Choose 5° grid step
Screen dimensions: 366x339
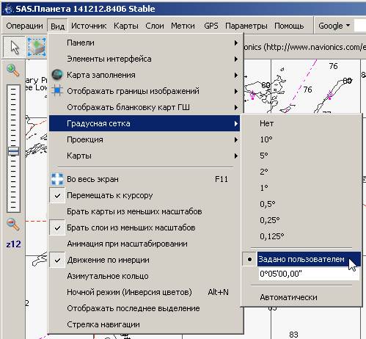pos(301,156)
